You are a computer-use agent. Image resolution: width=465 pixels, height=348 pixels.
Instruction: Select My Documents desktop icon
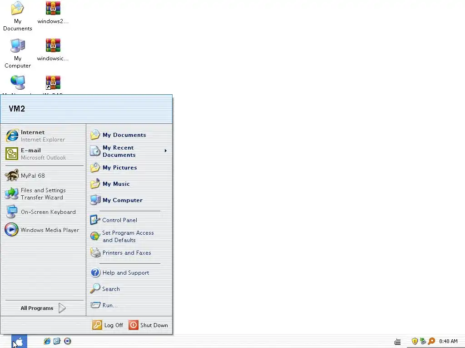point(18,16)
